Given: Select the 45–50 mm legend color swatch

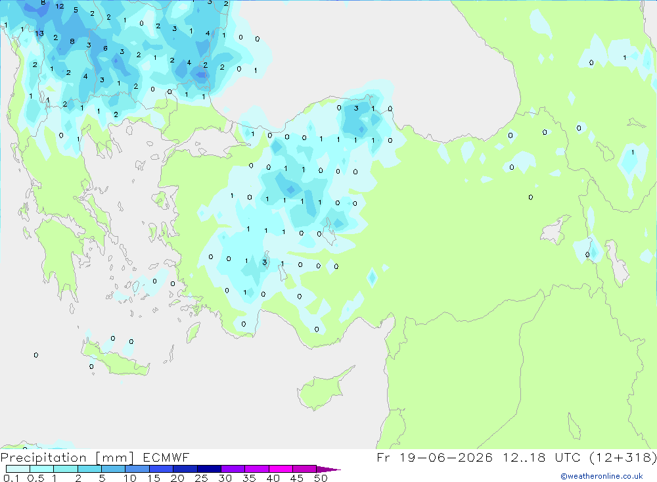Looking at the screenshot, I should (305, 469).
